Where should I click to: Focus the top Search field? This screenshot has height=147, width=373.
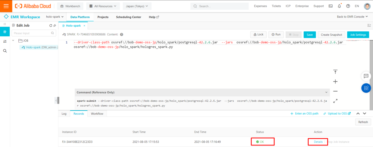point(219,6)
